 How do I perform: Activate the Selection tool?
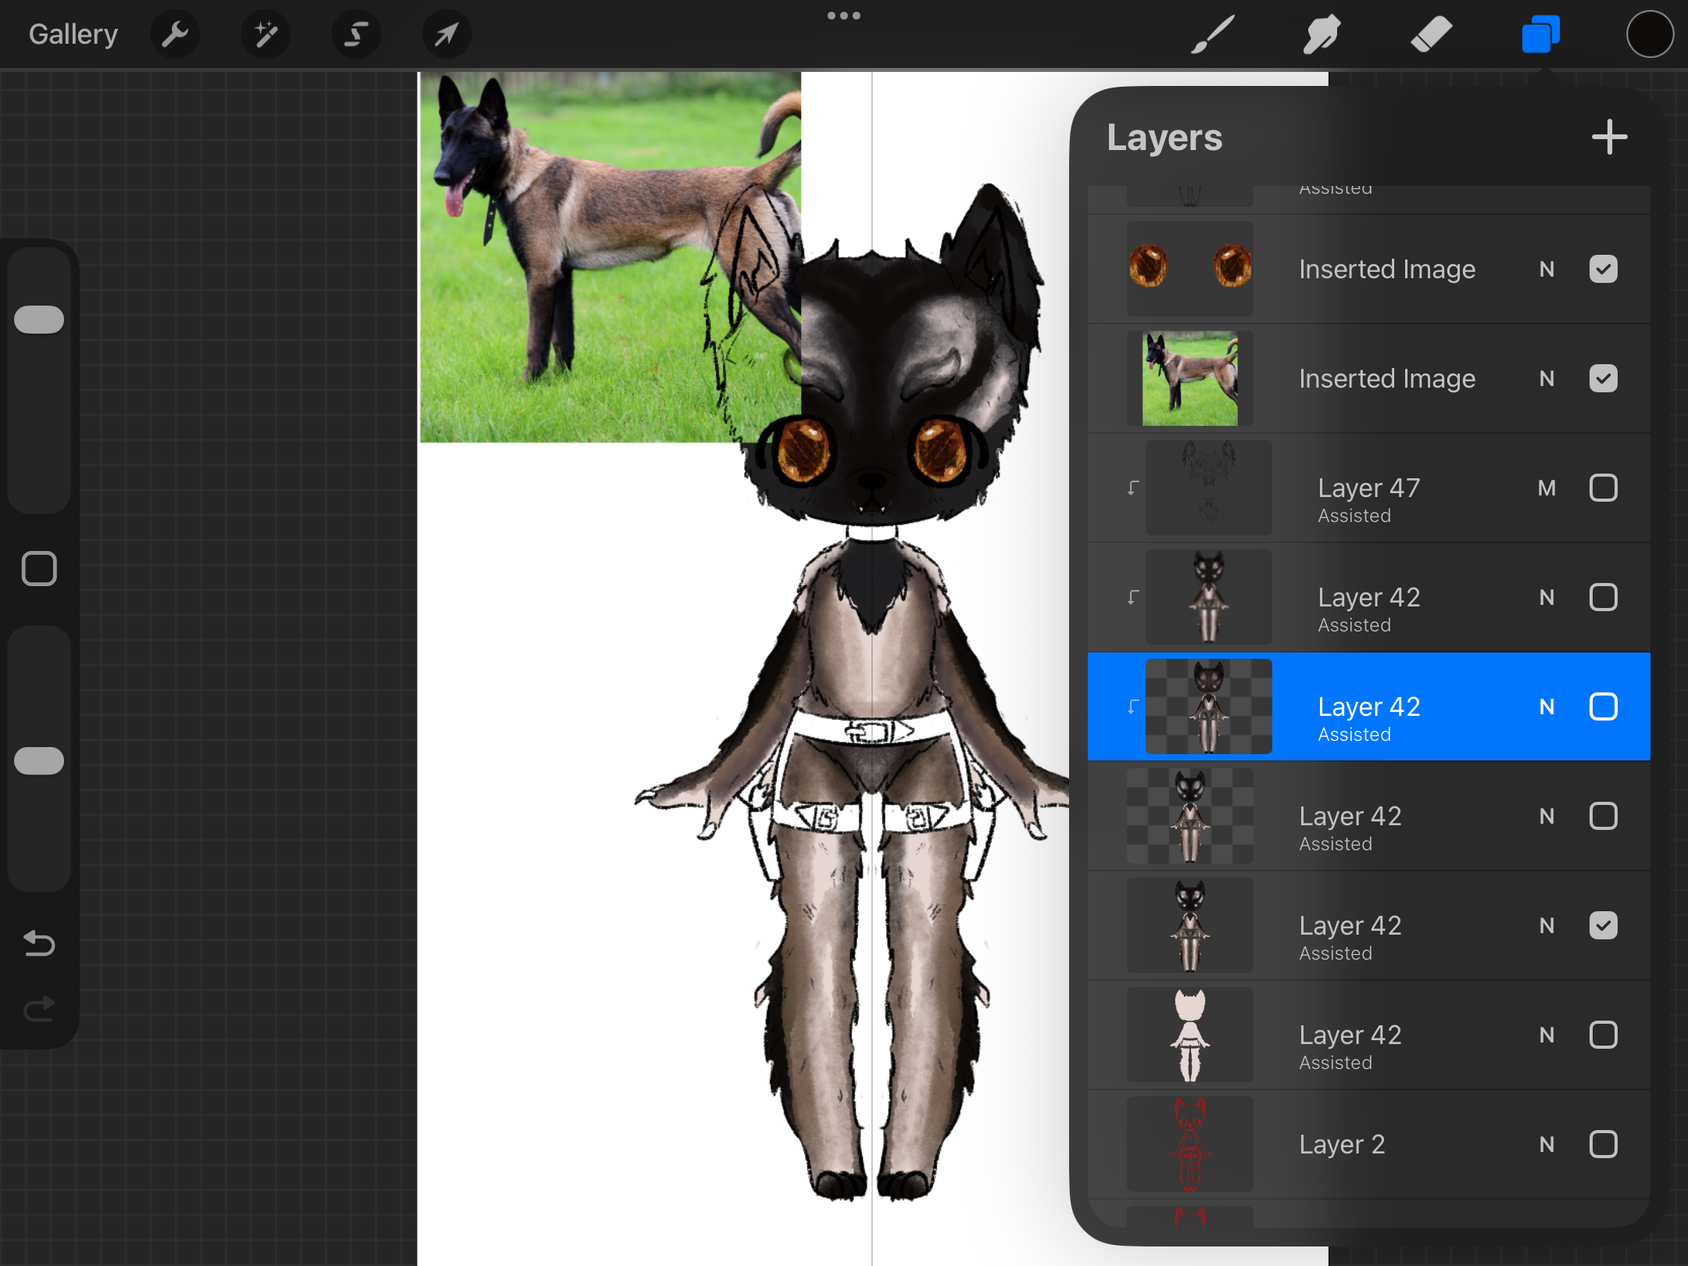[356, 34]
